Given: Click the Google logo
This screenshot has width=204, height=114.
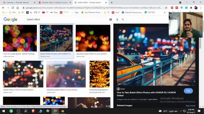Looking at the screenshot, I should point(11,20).
